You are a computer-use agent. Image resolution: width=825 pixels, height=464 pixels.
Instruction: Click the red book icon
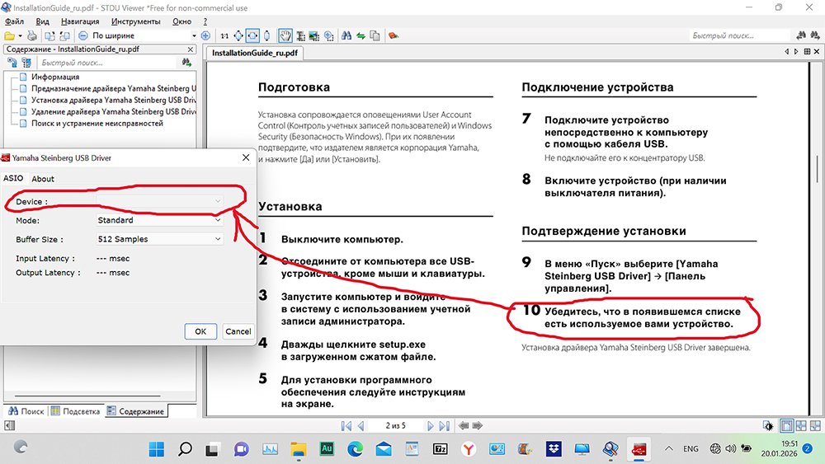tap(393, 35)
